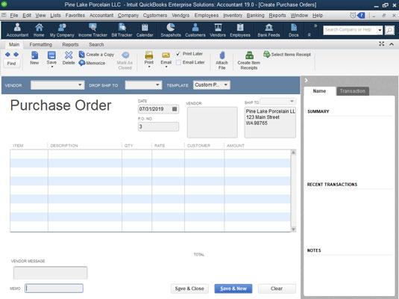
Task: Enable the Email Later checkbox
Action: 178,63
